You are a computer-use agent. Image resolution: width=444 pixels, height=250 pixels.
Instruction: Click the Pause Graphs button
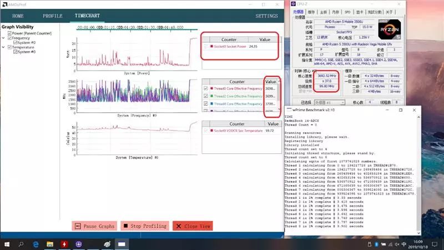[x=94, y=226]
